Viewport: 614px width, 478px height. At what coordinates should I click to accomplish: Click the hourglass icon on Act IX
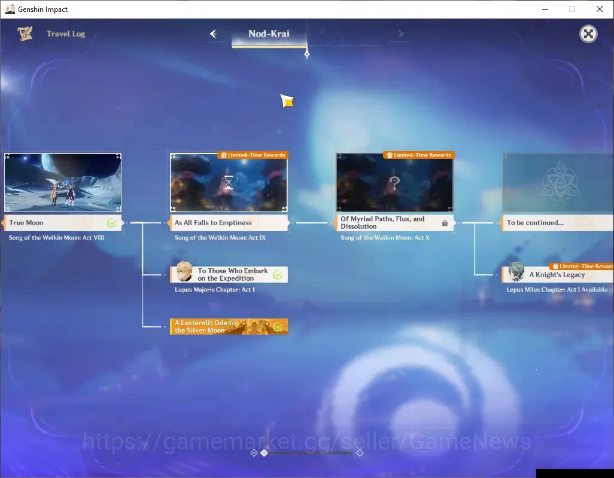coord(229,182)
